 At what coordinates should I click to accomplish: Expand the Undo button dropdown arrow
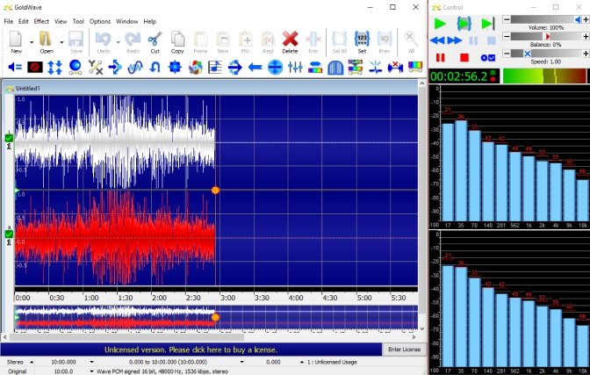click(118, 42)
